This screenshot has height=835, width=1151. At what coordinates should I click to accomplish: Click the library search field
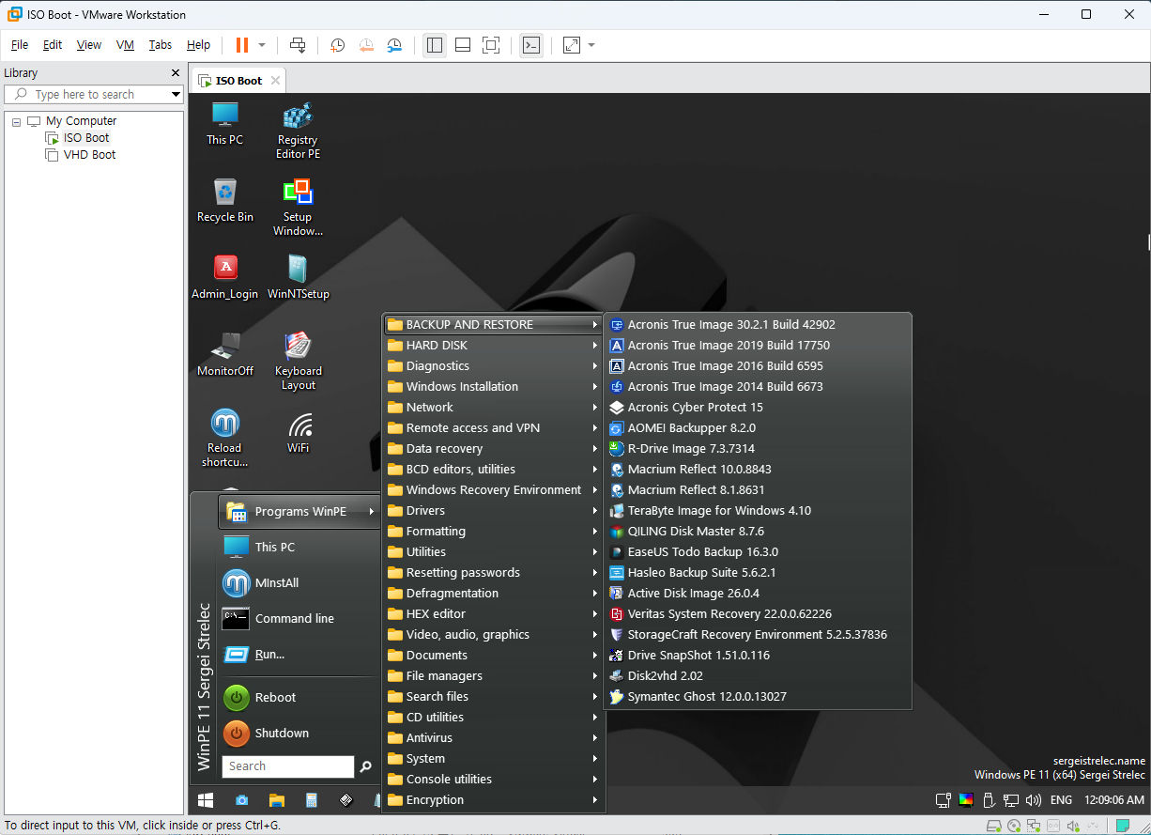94,95
